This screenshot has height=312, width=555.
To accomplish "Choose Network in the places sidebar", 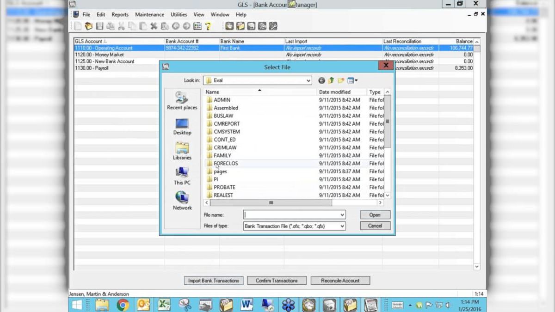I will pos(182,201).
